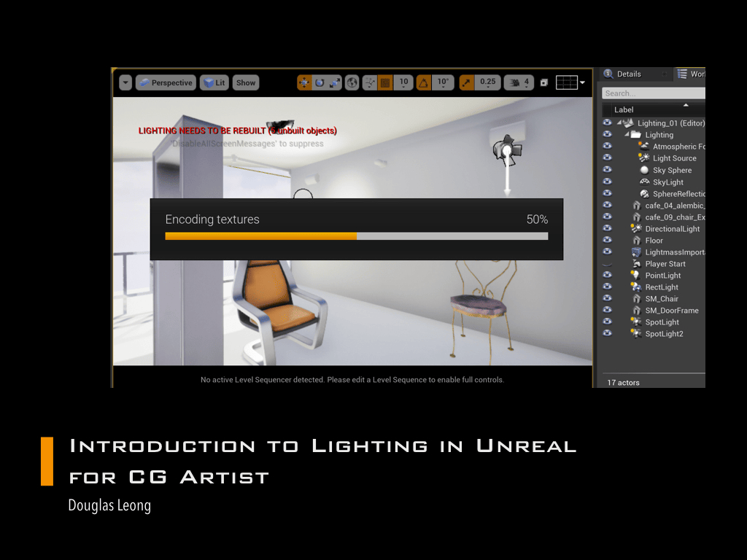
Task: Toggle visibility of Light Source
Action: pos(607,157)
